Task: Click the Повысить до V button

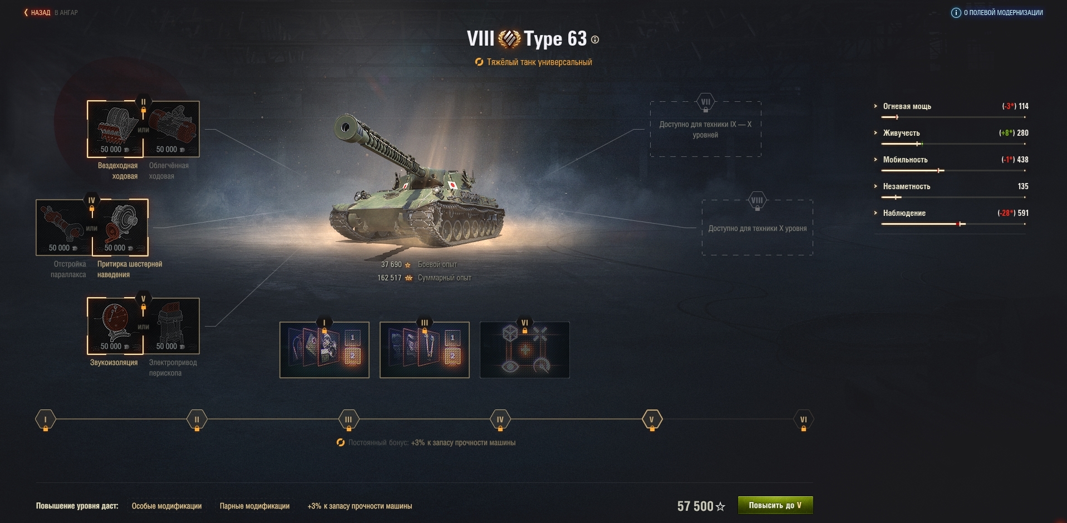Action: [775, 505]
